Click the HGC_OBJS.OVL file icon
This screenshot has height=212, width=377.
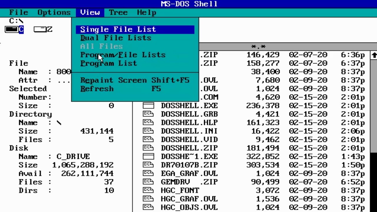[148, 208]
